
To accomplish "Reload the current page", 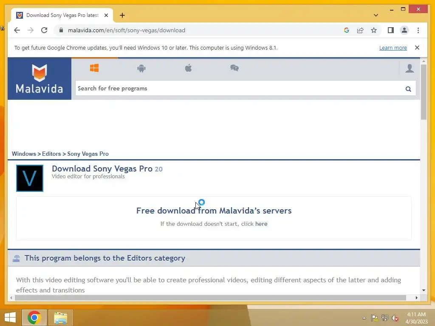I will click(x=44, y=30).
